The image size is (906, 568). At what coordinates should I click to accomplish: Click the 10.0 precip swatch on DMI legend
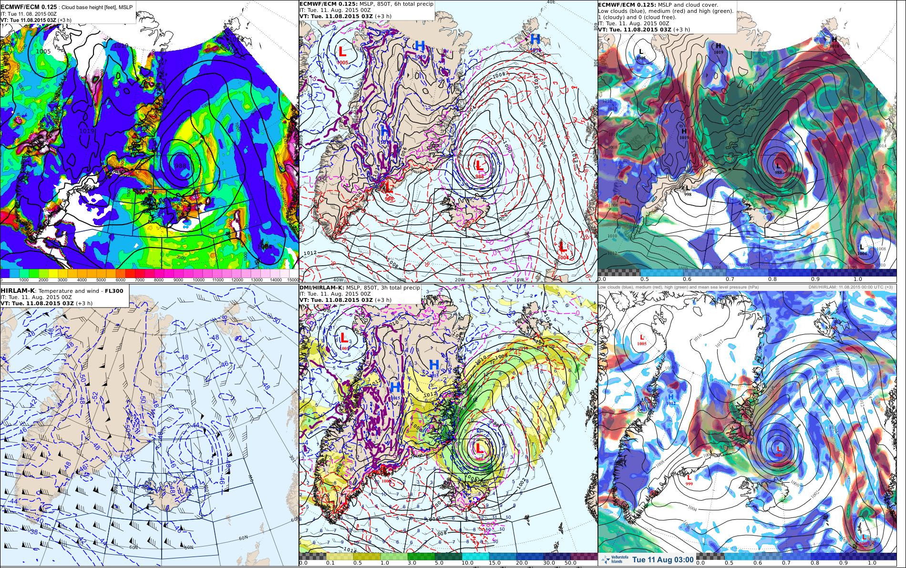coord(475,556)
